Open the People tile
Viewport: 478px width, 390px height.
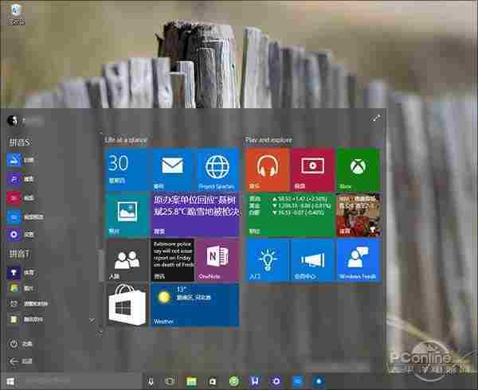pyautogui.click(x=127, y=259)
